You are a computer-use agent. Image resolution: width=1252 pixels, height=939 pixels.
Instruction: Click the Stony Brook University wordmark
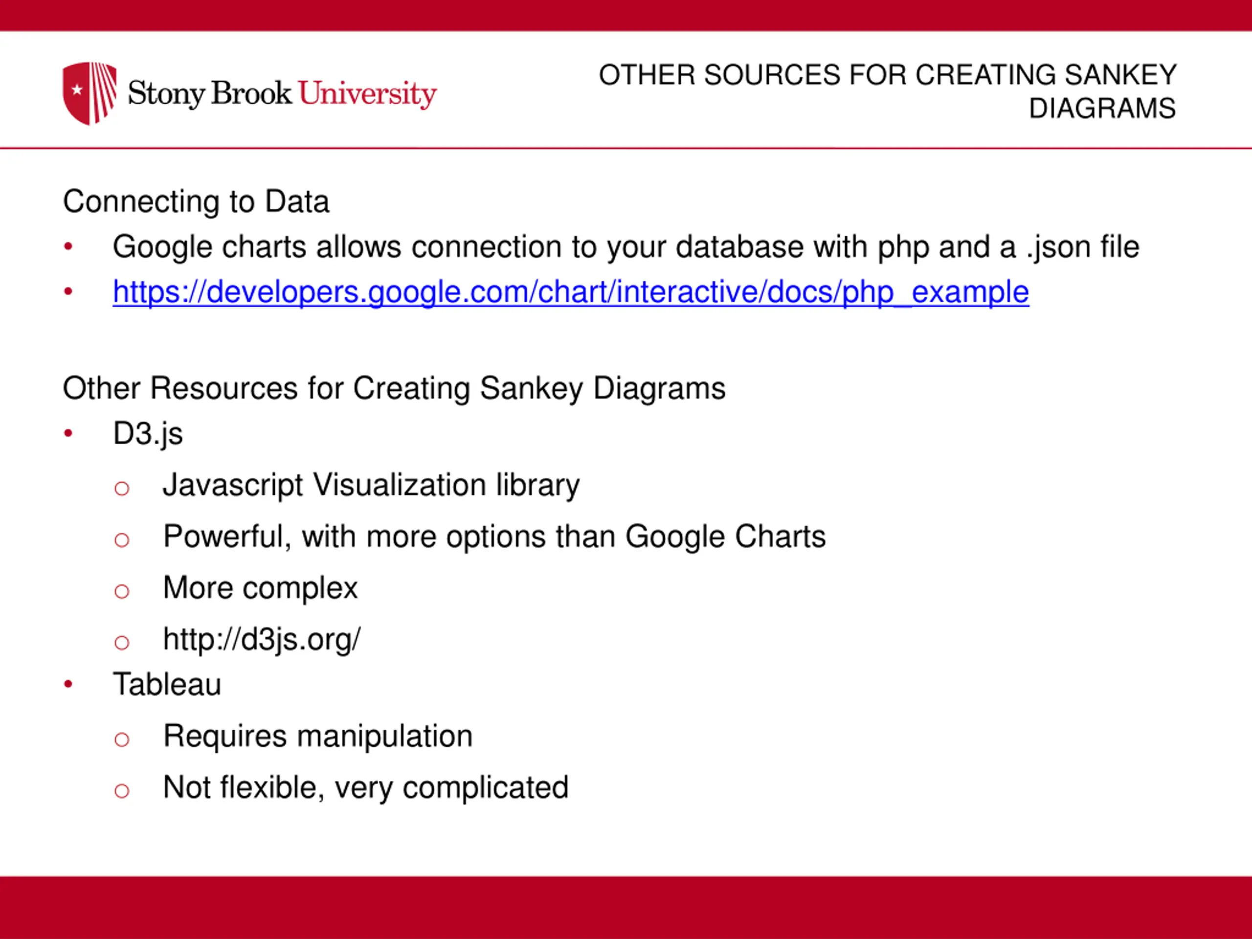point(282,94)
